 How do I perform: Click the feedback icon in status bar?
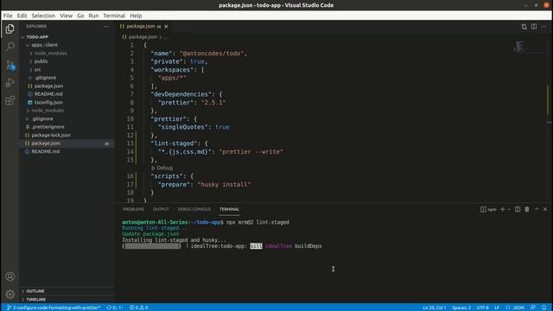coord(533,308)
